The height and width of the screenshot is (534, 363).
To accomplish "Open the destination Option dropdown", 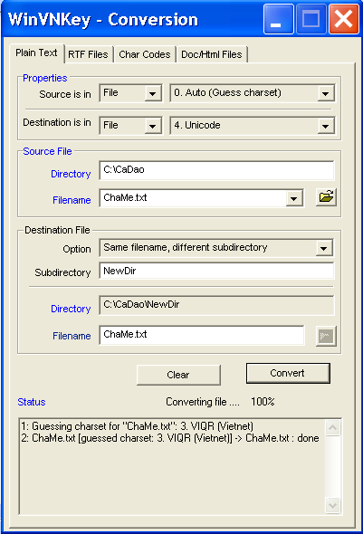I will 324,248.
